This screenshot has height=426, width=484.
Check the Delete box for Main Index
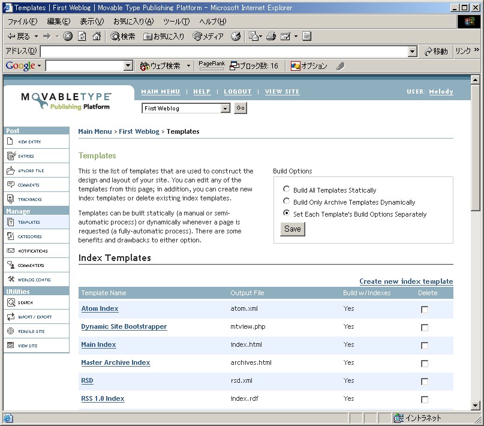425,346
